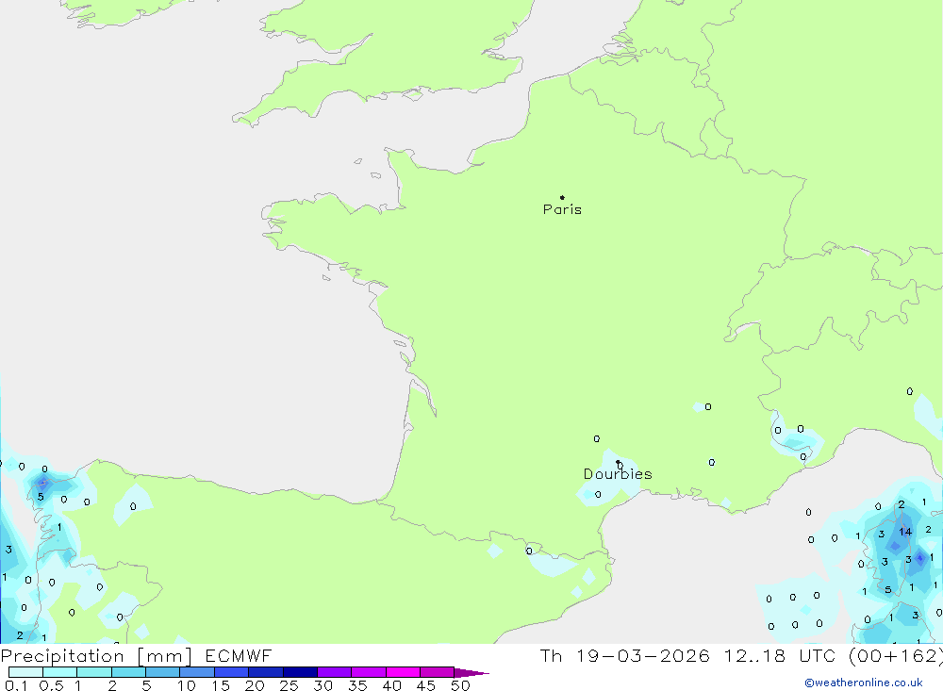This screenshot has width=943, height=691.
Task: Click the Paris city label
Action: point(562,209)
